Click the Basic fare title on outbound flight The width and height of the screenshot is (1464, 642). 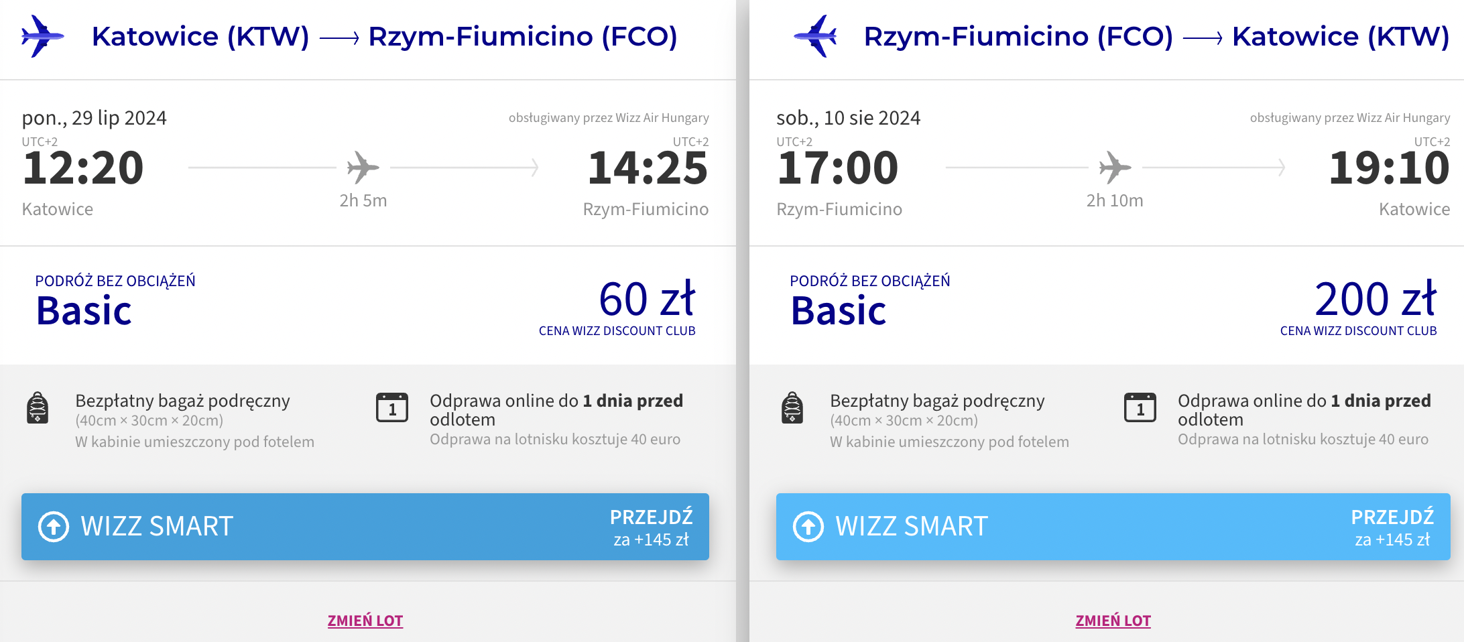84,311
